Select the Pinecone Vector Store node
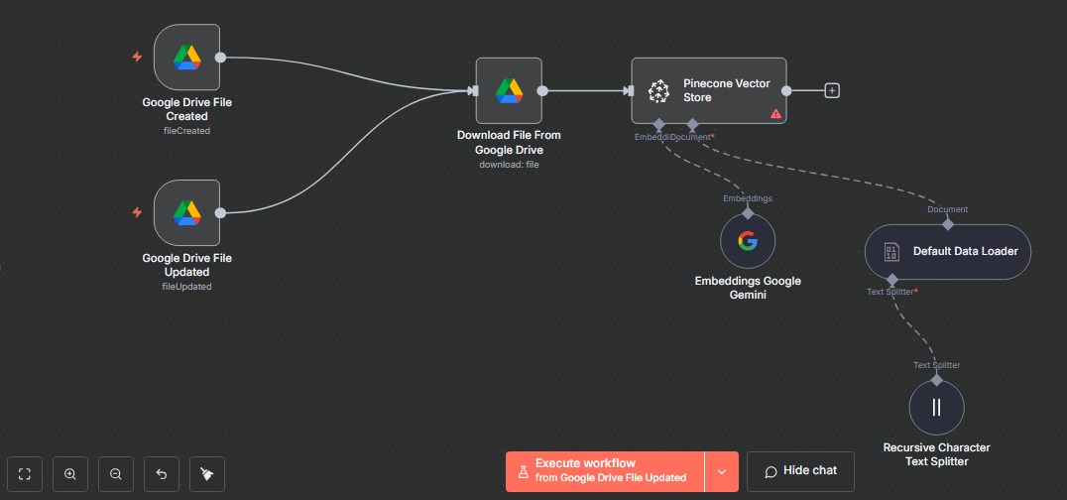This screenshot has height=500, width=1067. pyautogui.click(x=708, y=90)
